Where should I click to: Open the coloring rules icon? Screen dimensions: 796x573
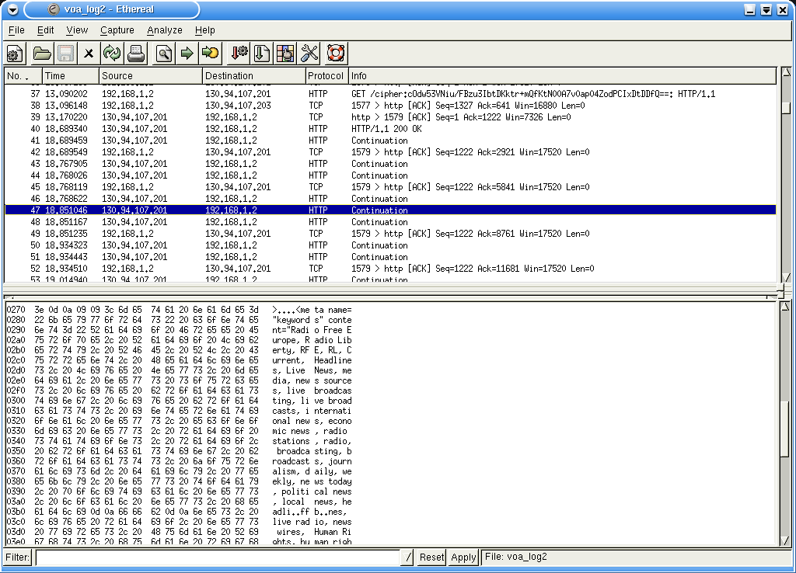(285, 54)
